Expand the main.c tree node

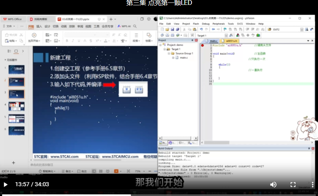click(x=173, y=57)
